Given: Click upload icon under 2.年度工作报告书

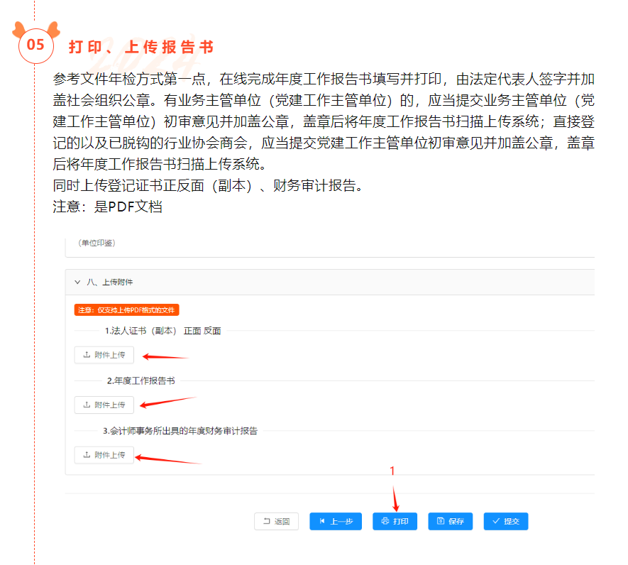Looking at the screenshot, I should coord(87,405).
